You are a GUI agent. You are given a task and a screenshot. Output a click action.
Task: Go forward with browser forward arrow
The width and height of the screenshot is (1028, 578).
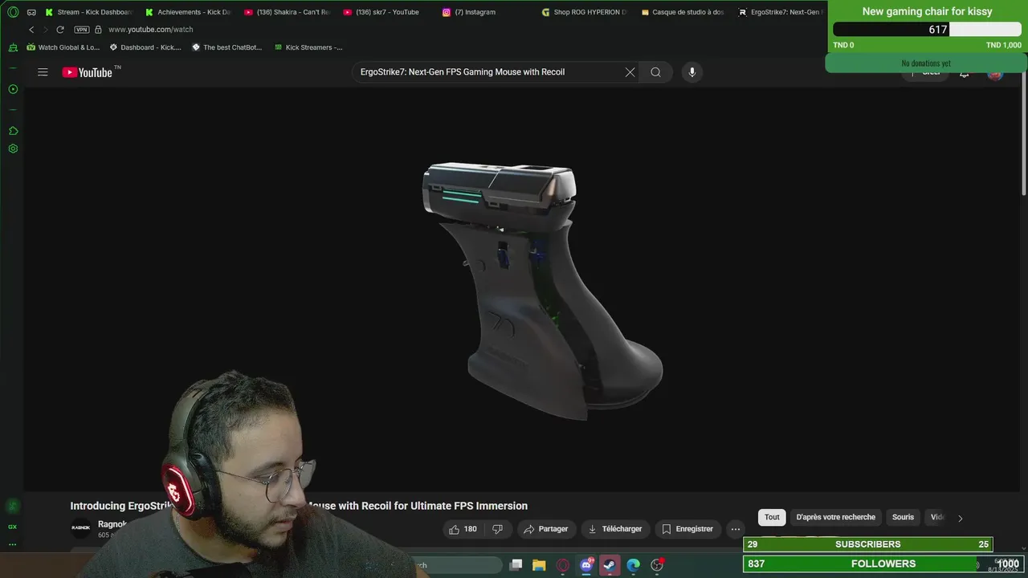[46, 30]
